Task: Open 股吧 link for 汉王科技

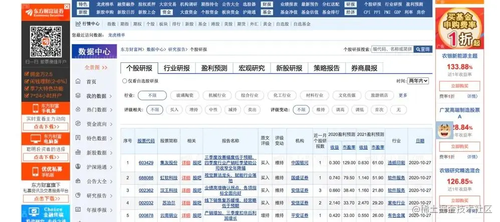Action: 197,190
